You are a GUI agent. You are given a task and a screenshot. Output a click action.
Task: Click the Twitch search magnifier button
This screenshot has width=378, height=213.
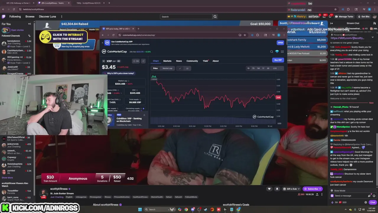[x=215, y=17]
